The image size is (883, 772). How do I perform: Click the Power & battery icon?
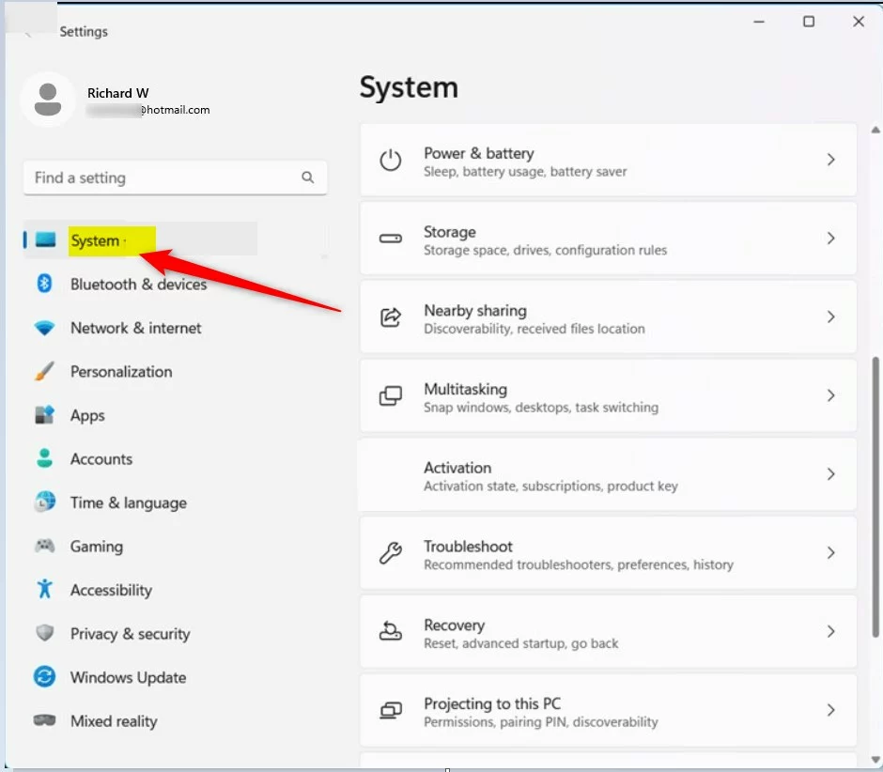coord(390,161)
